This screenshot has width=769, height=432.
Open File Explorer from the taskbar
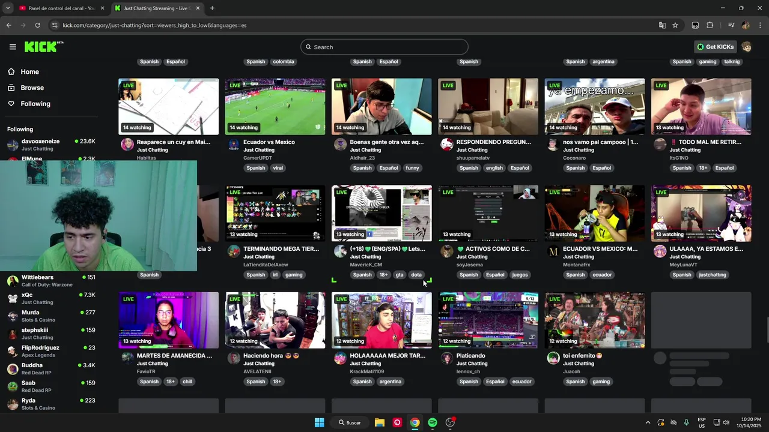380,422
